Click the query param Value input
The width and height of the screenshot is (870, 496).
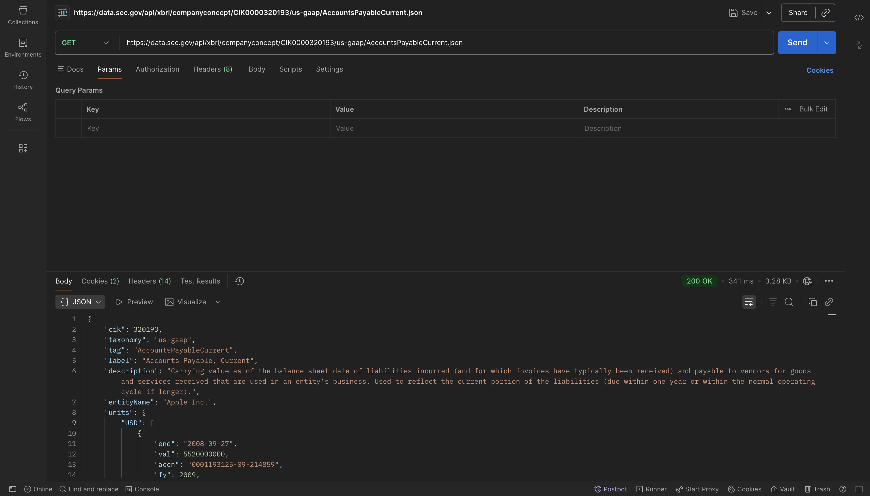point(454,128)
